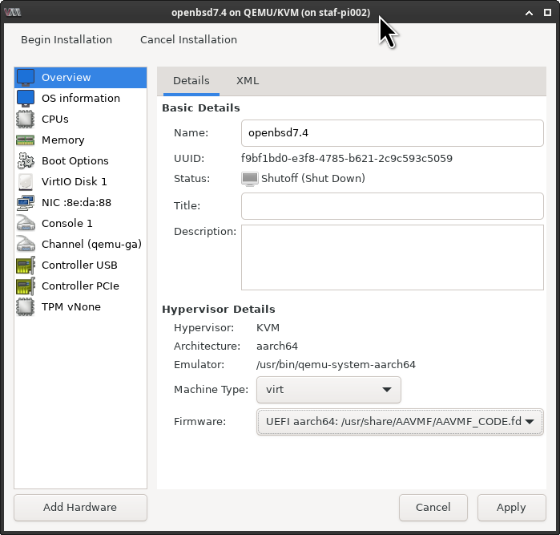Click the CPUs chip icon
This screenshot has width=560, height=535.
pyautogui.click(x=26, y=120)
